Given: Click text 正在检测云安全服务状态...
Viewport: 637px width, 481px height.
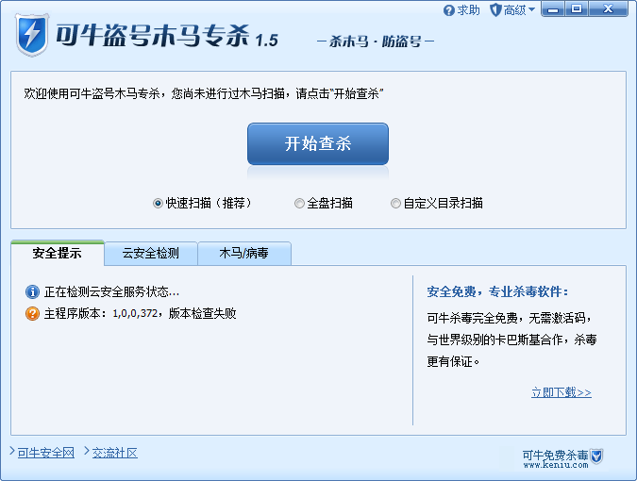Looking at the screenshot, I should coord(111,291).
